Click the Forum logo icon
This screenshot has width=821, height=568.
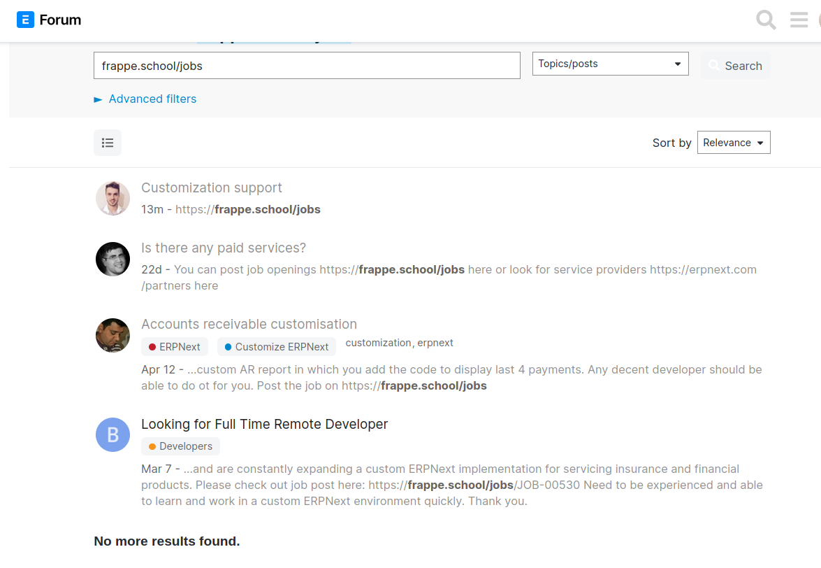[25, 20]
